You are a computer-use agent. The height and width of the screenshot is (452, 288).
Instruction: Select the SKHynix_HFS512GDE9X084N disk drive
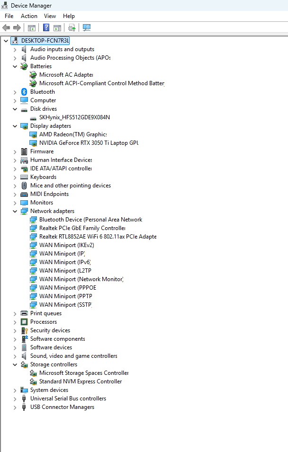click(x=74, y=117)
